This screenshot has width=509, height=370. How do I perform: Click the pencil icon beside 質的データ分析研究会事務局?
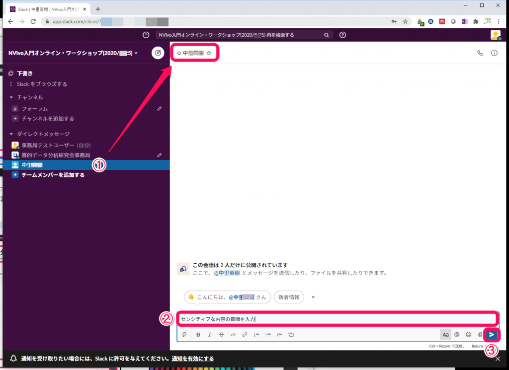(x=160, y=155)
